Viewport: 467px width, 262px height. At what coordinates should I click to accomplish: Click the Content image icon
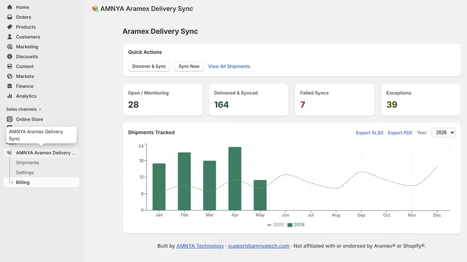click(9, 66)
